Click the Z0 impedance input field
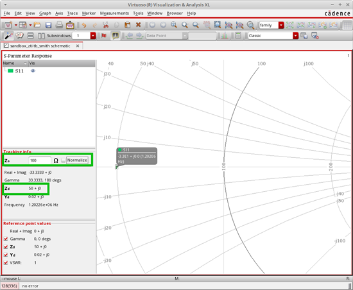This screenshot has height=290, width=353. pos(40,160)
